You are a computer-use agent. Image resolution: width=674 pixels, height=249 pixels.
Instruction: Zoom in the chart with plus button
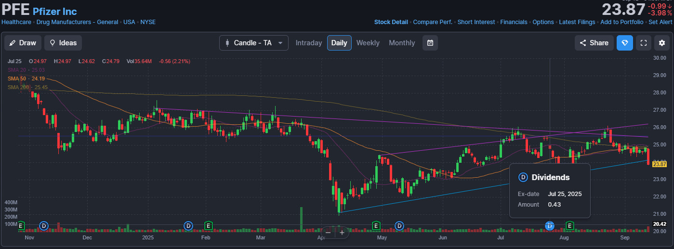tap(342, 233)
